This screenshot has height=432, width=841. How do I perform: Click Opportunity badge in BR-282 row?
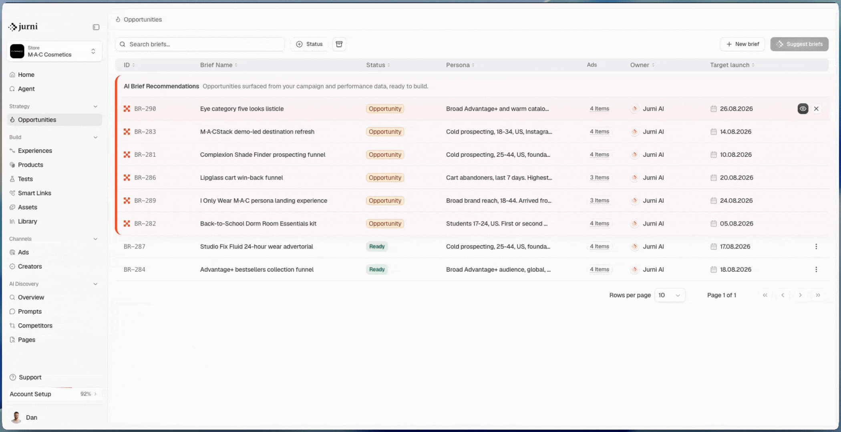click(x=385, y=224)
